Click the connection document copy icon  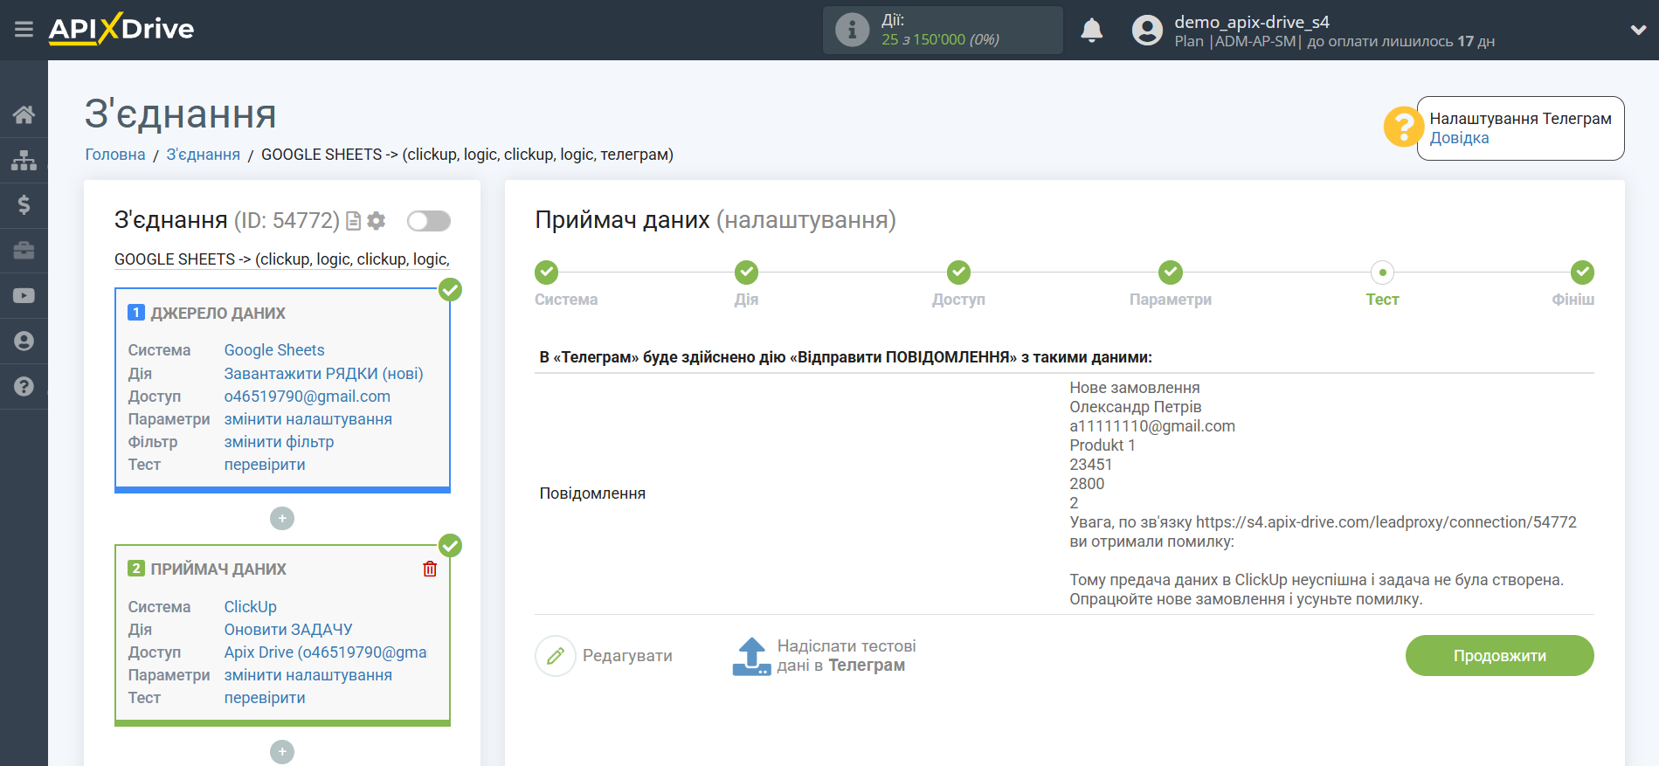(x=354, y=221)
